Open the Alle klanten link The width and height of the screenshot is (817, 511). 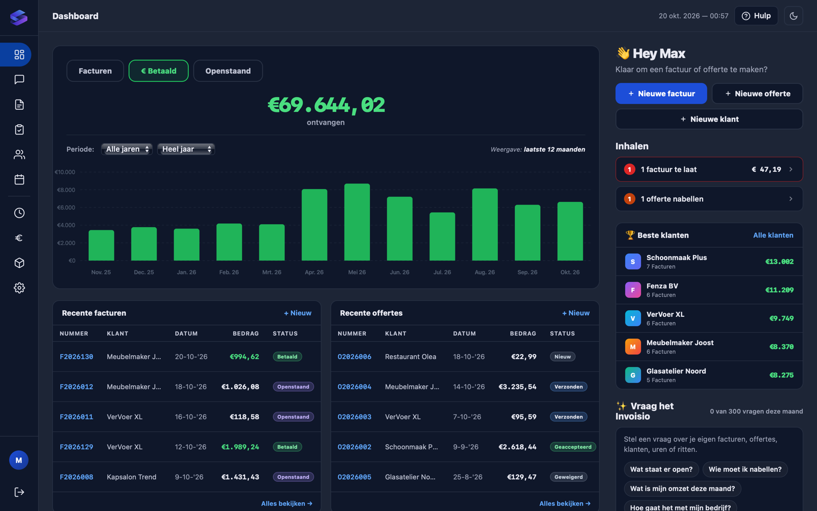(x=773, y=236)
